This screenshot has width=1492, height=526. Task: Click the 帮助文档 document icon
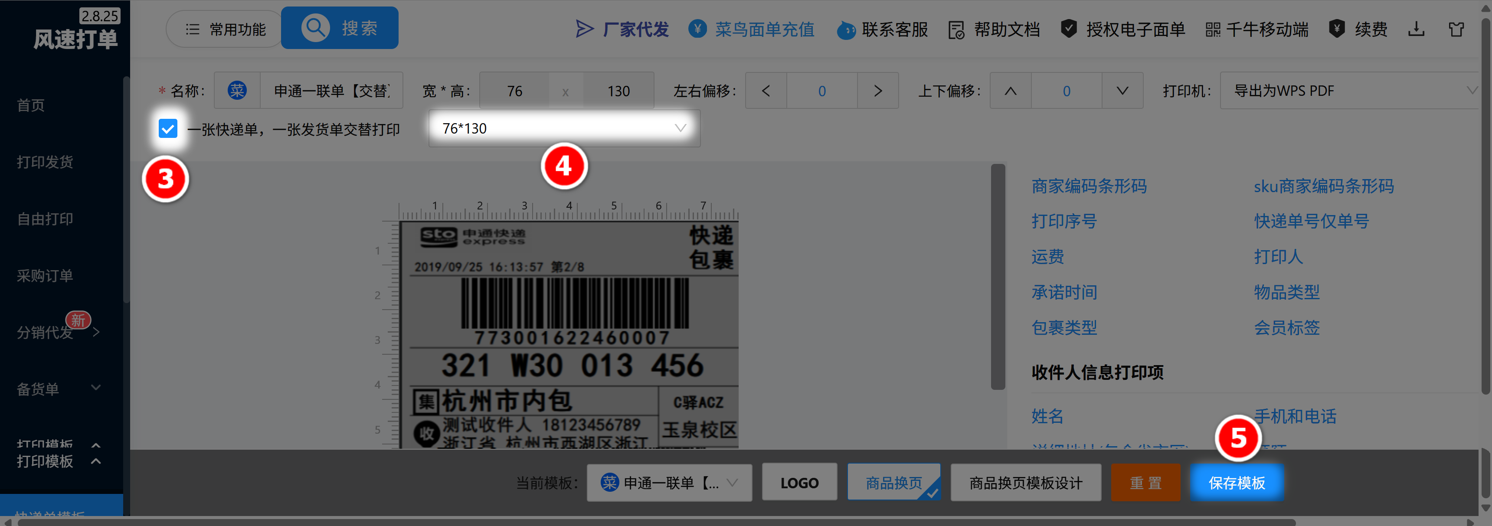pos(956,29)
